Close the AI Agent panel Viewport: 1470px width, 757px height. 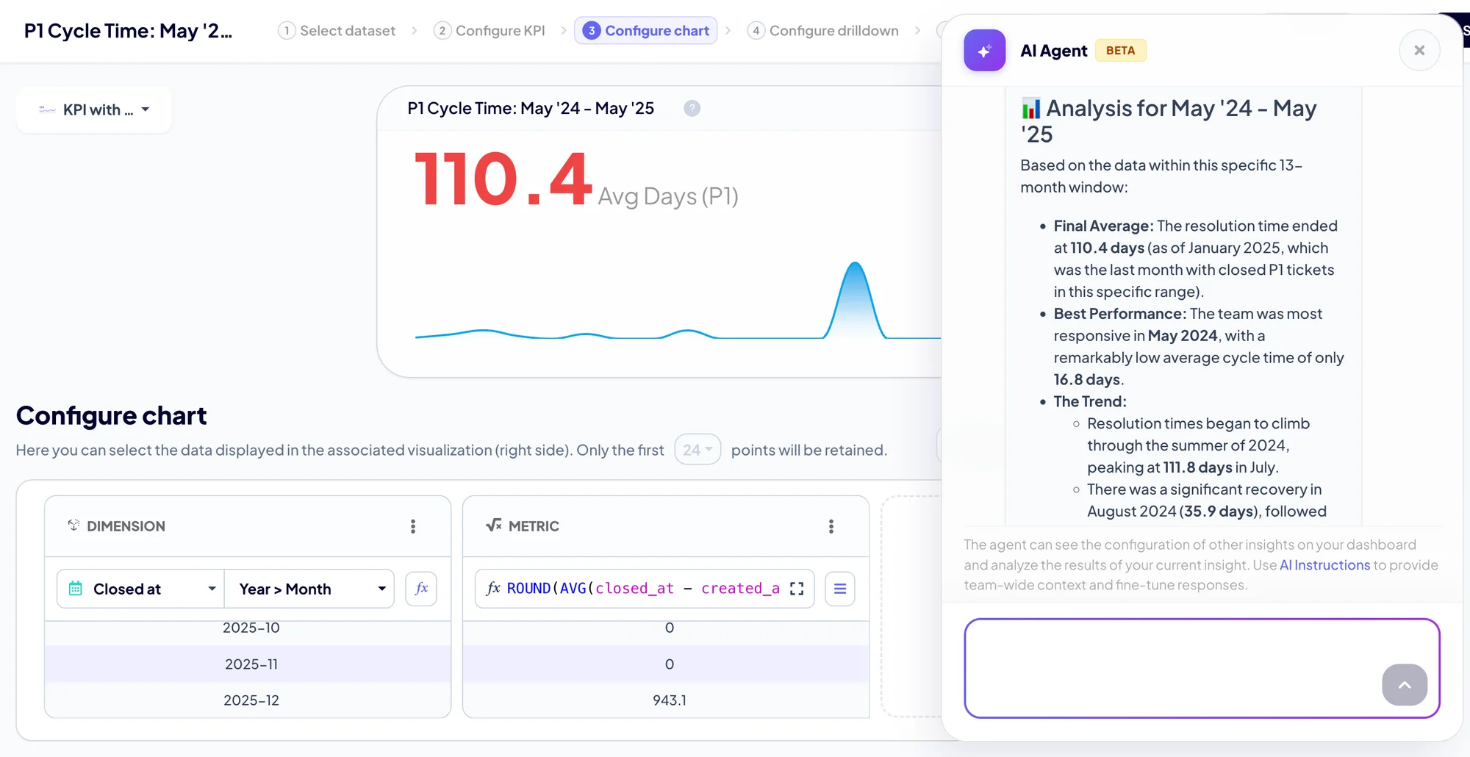[1419, 50]
